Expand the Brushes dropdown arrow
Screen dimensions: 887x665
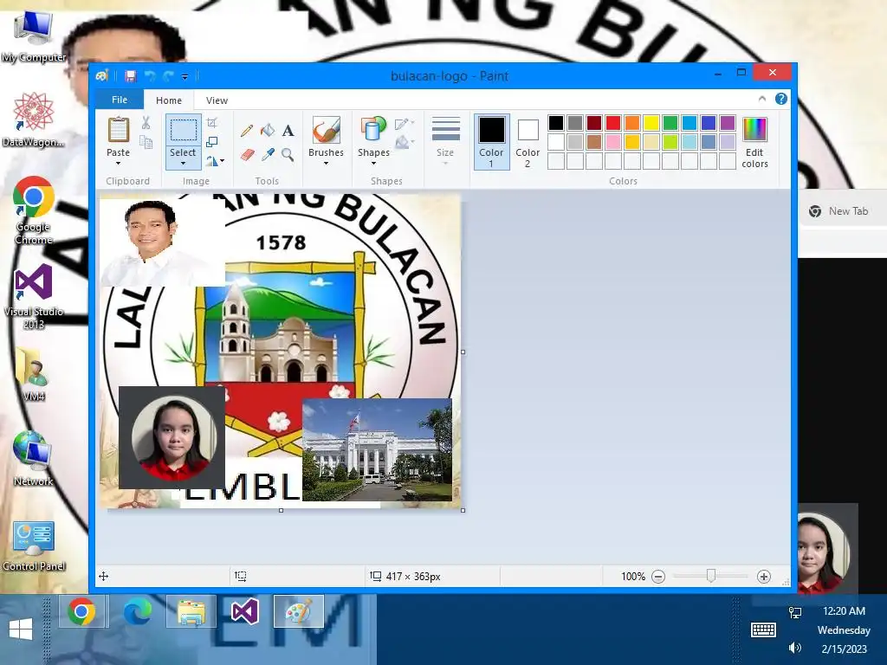pos(326,164)
